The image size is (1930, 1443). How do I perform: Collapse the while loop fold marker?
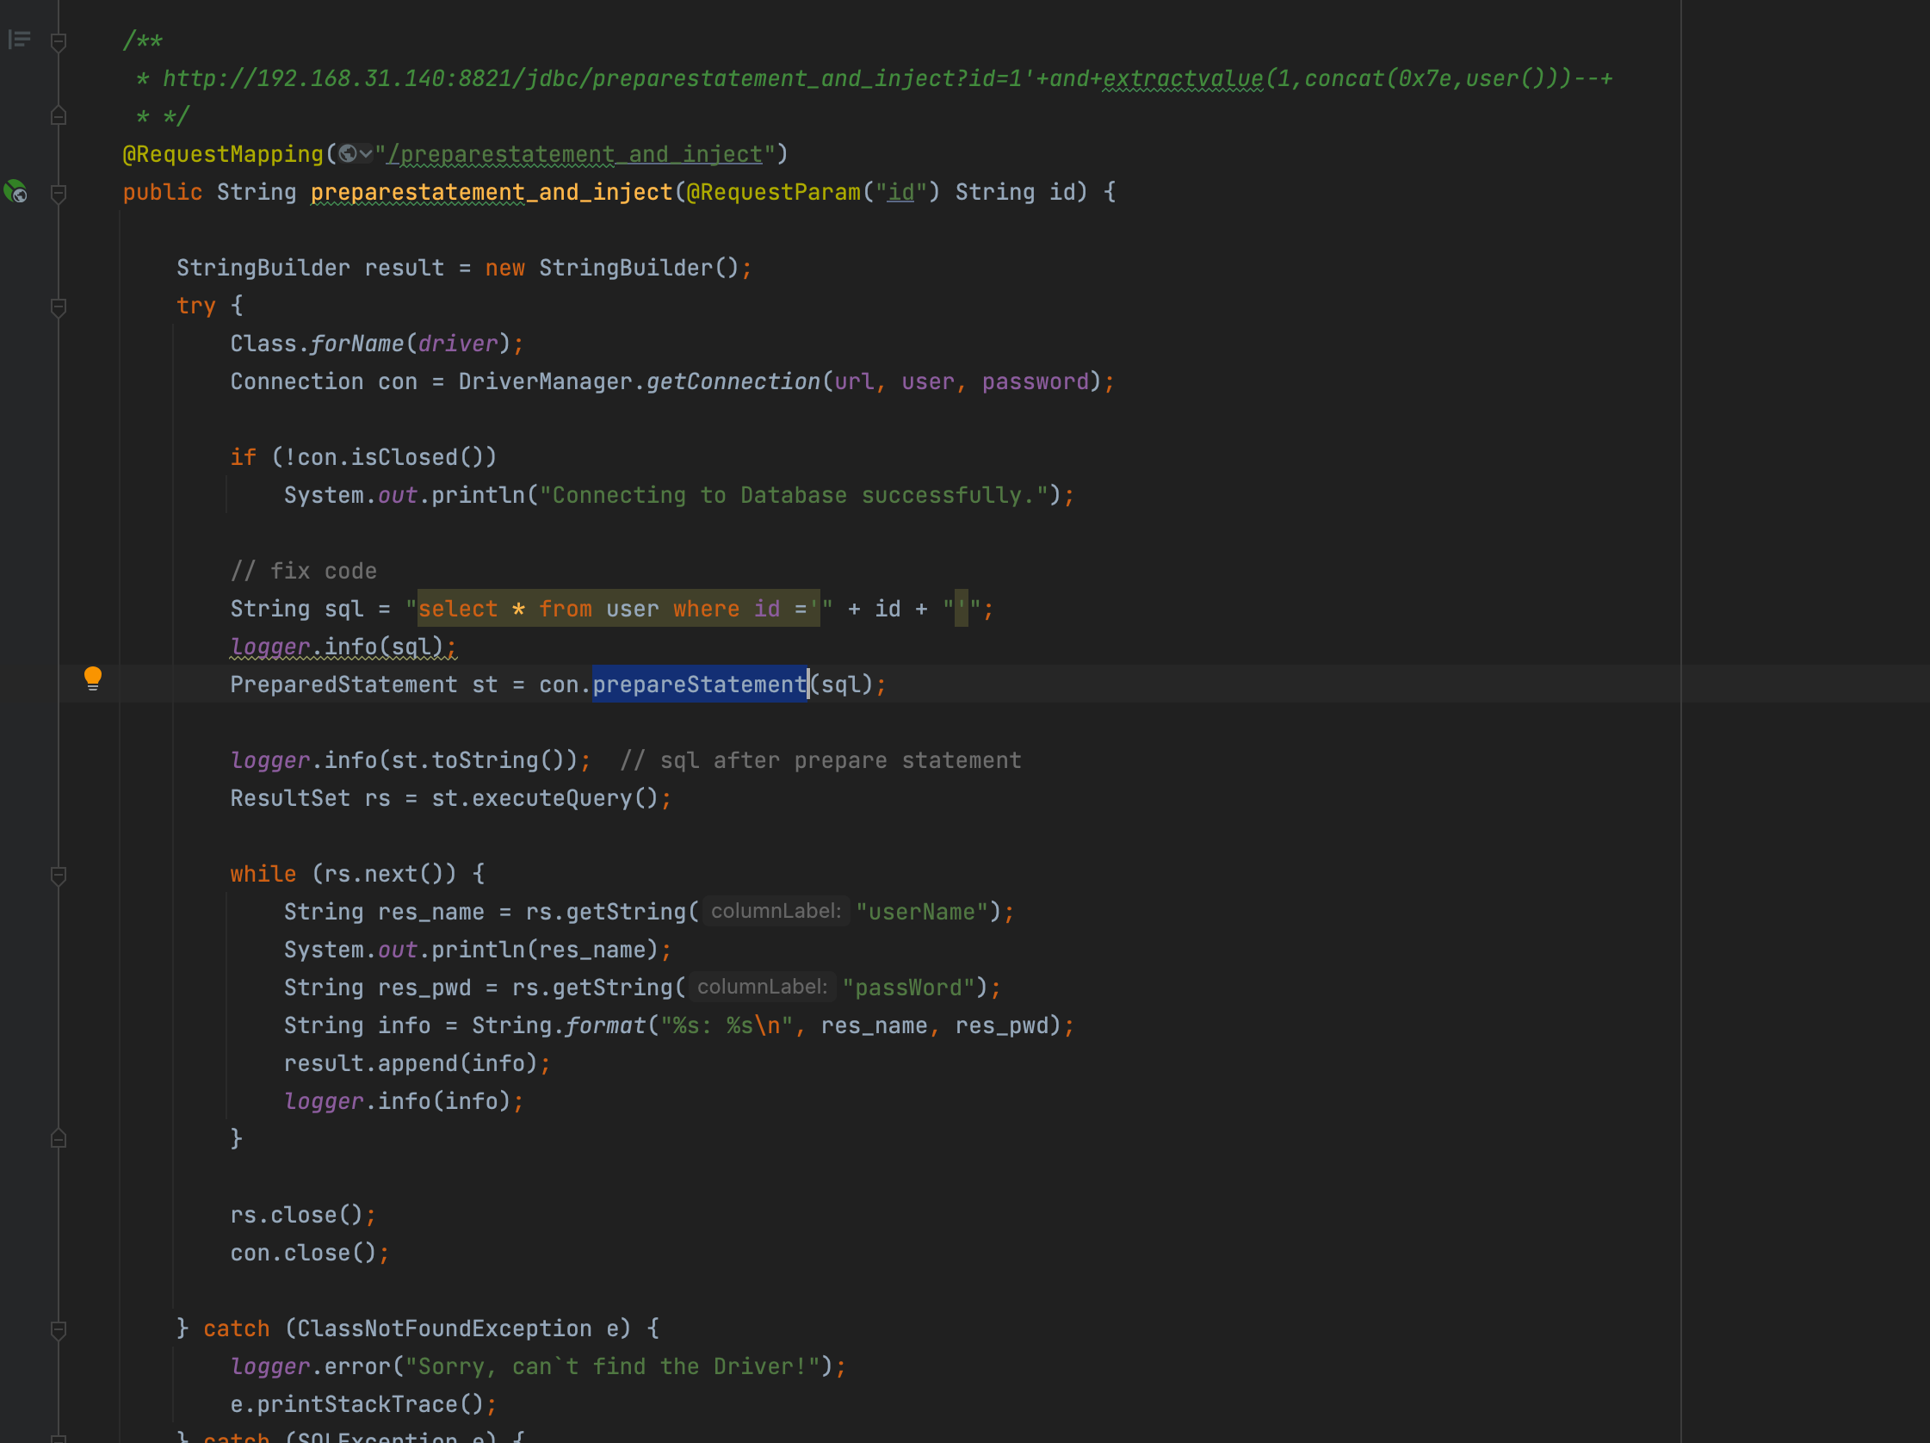click(x=59, y=875)
